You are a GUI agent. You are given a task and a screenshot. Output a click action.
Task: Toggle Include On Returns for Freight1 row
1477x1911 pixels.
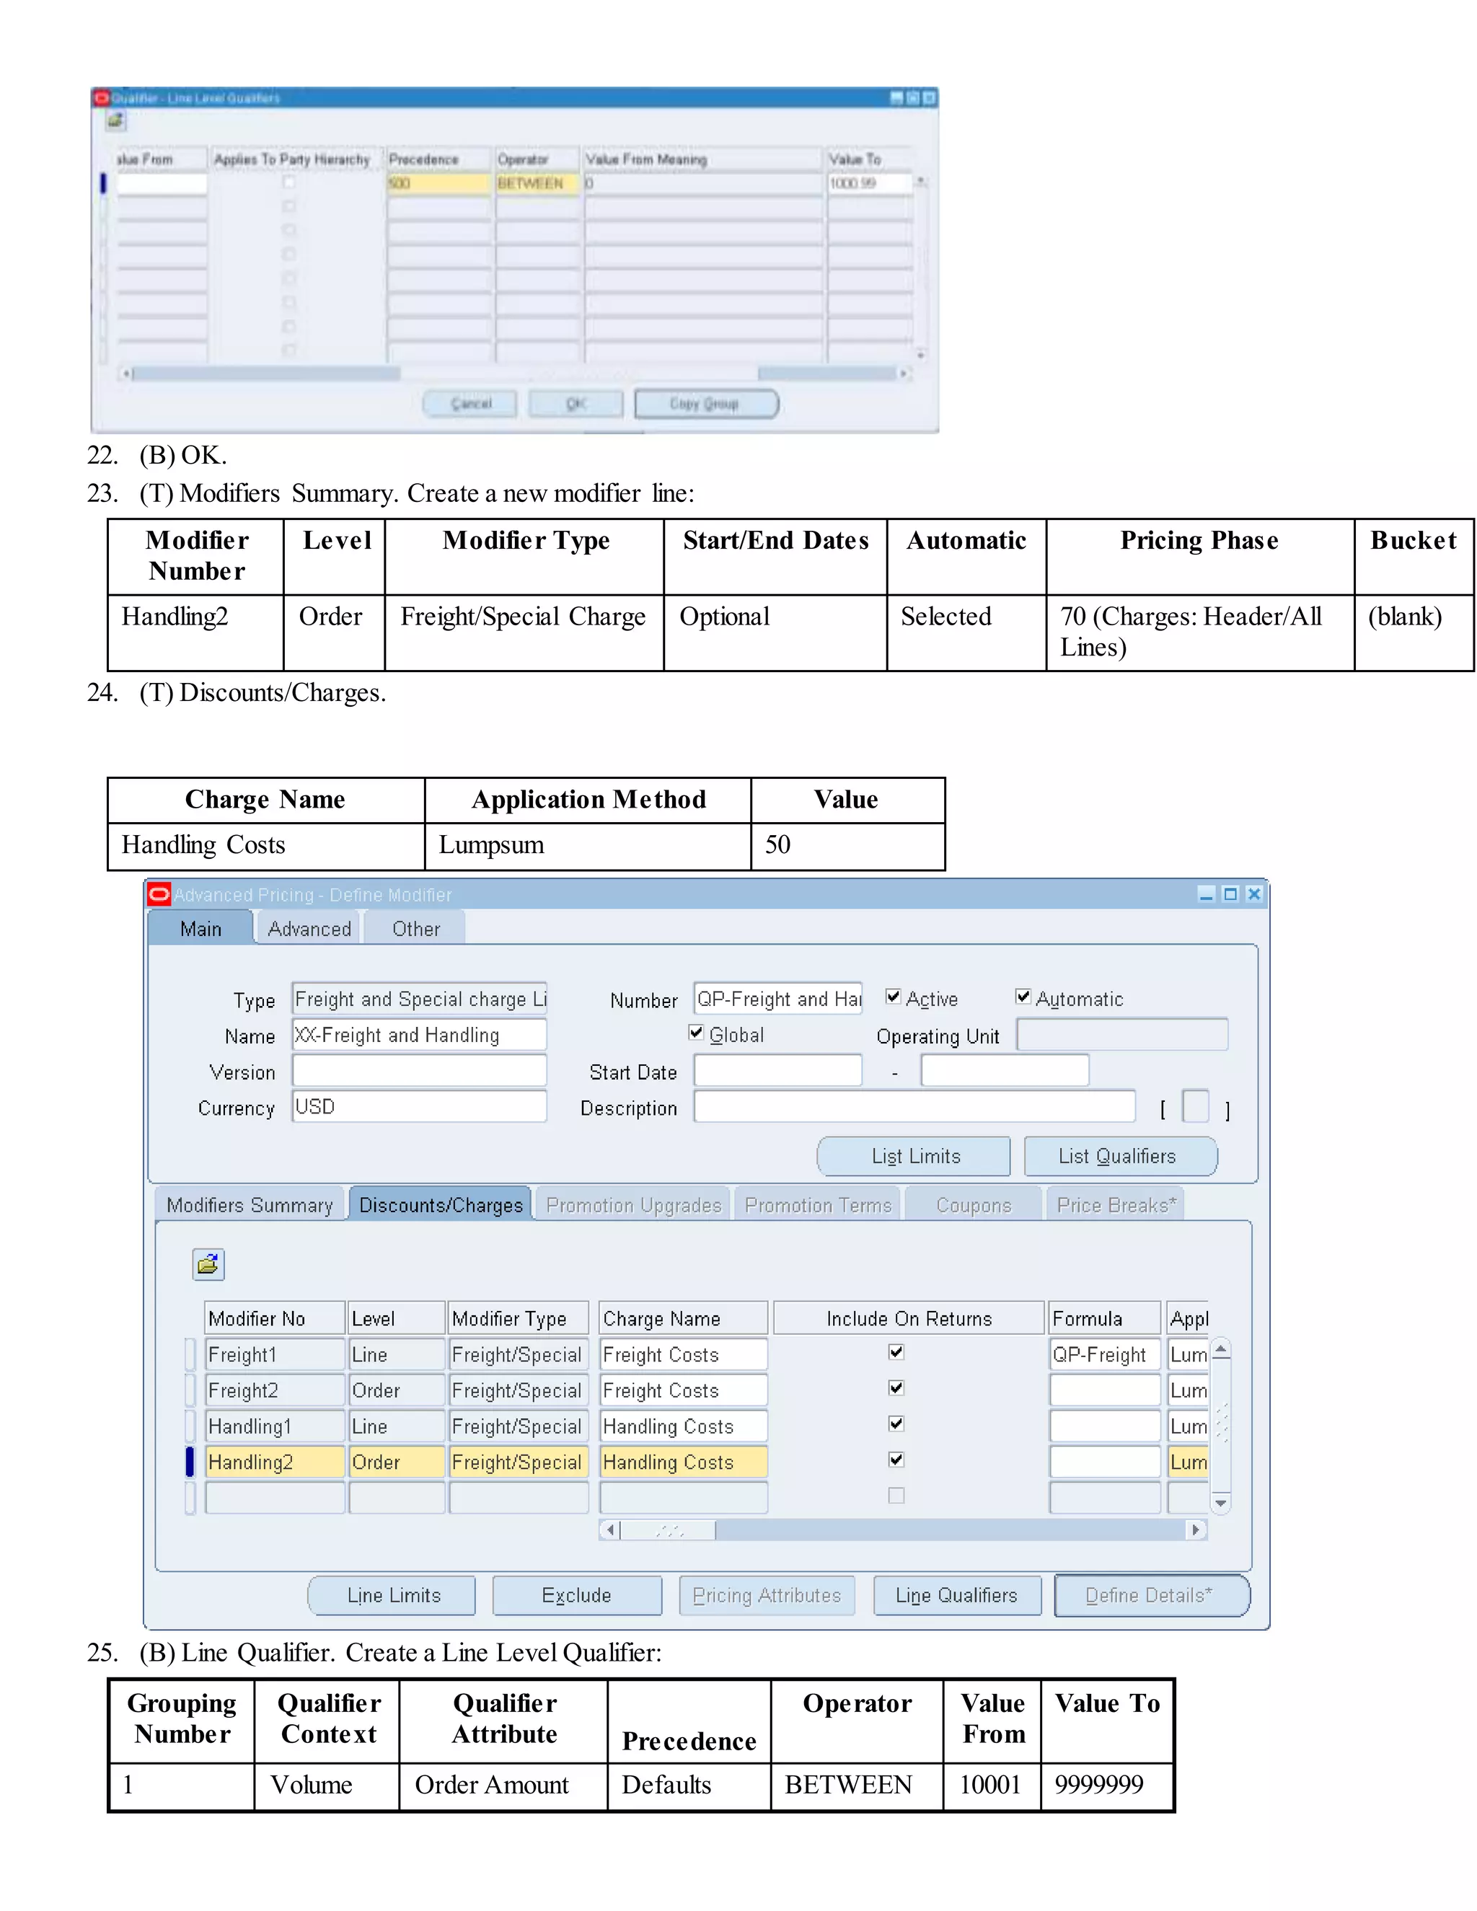(x=896, y=1353)
